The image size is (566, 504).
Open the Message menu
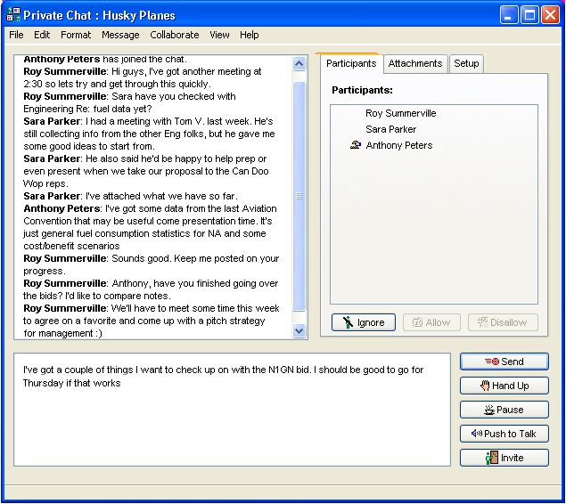tap(120, 35)
